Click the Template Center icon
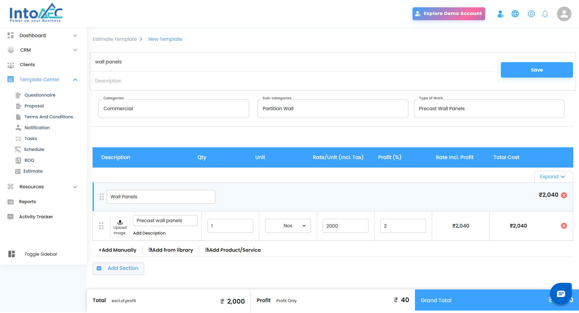This screenshot has height=313, width=579. click(11, 79)
